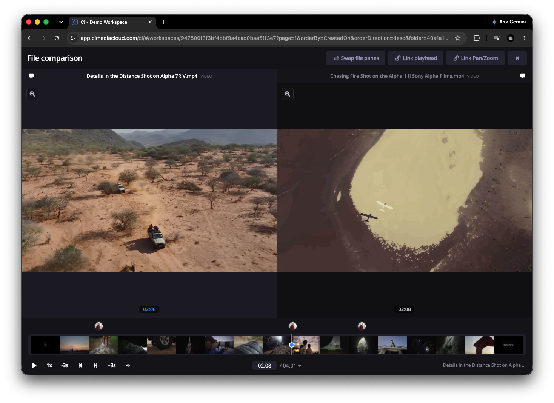Click the right pane 02:08 timecode badge
This screenshot has width=554, height=403.
[404, 309]
